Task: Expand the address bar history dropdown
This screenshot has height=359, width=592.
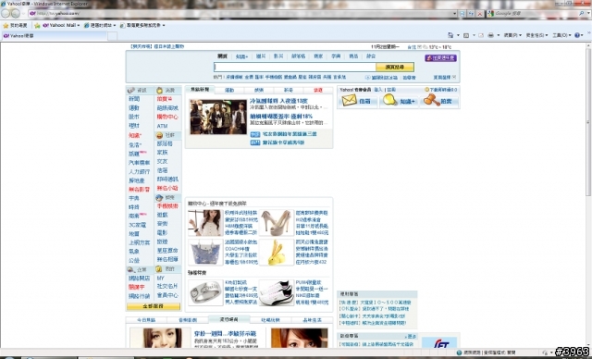Action: 454,14
